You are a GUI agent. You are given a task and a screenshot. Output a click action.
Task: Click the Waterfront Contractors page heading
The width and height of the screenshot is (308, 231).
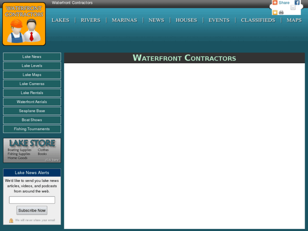(184, 58)
